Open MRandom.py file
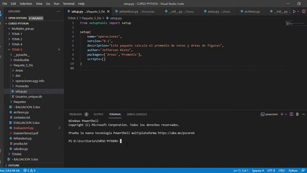The image size is (307, 173). (x=23, y=138)
